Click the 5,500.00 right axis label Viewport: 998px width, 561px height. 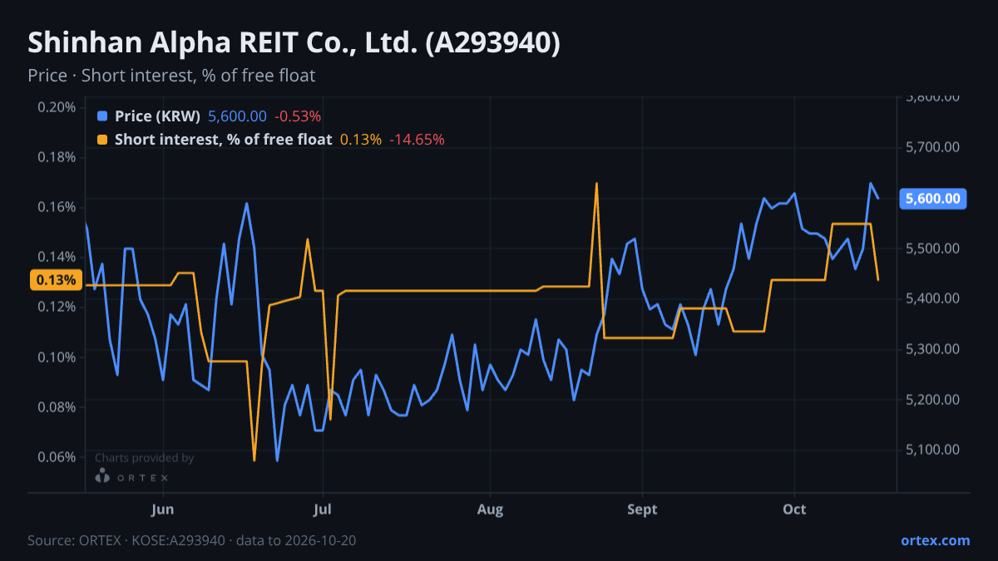932,249
